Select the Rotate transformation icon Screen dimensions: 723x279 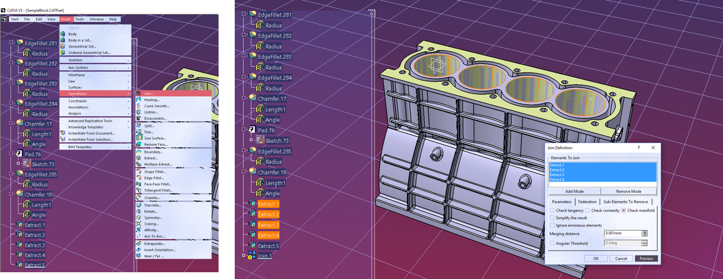[x=139, y=211]
